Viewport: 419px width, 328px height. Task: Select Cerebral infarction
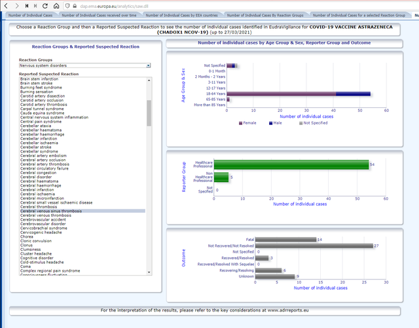coord(37,190)
